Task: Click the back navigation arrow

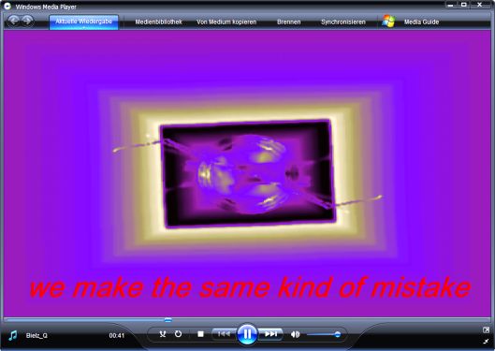Action: 13,21
